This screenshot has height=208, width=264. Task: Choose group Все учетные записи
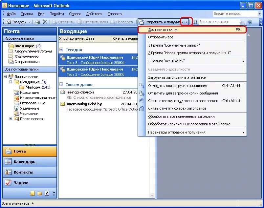tap(192, 45)
